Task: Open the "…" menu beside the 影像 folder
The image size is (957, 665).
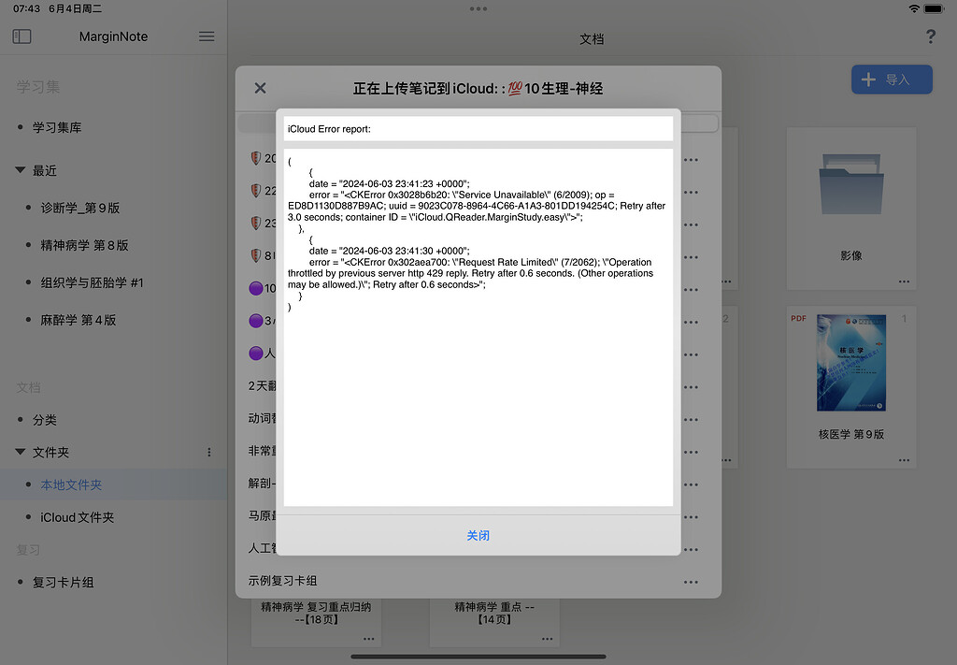Action: click(904, 280)
